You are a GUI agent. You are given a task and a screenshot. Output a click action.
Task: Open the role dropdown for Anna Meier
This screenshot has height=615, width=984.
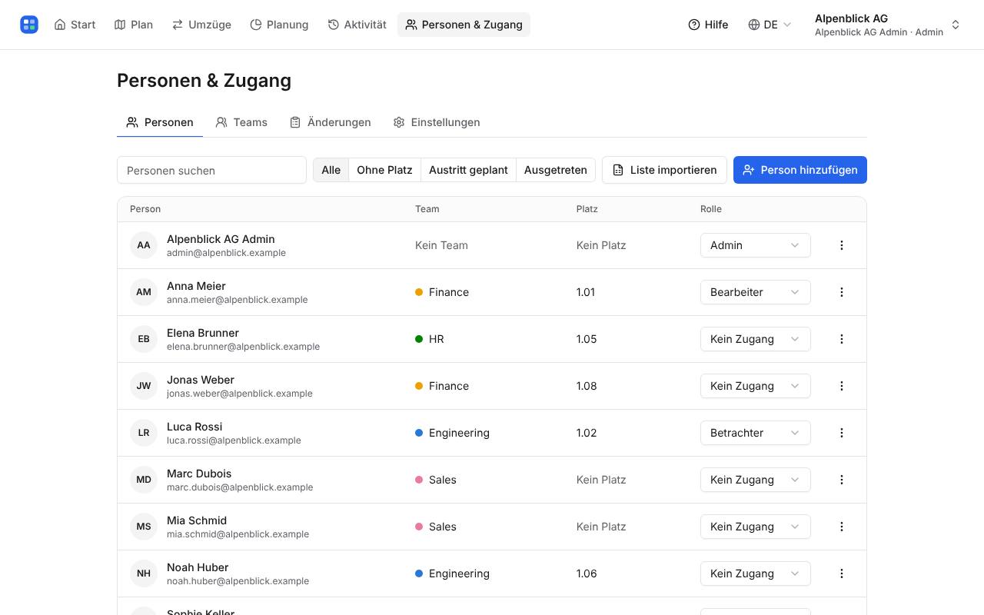pos(755,292)
